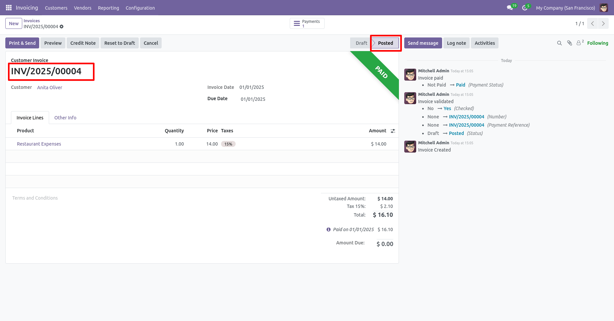
Task: Open the apps grid menu icon
Action: coord(9,8)
